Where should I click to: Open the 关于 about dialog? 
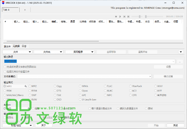tap(44, 125)
